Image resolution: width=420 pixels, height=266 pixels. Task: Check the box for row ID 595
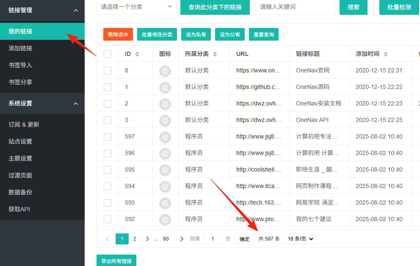click(108, 170)
